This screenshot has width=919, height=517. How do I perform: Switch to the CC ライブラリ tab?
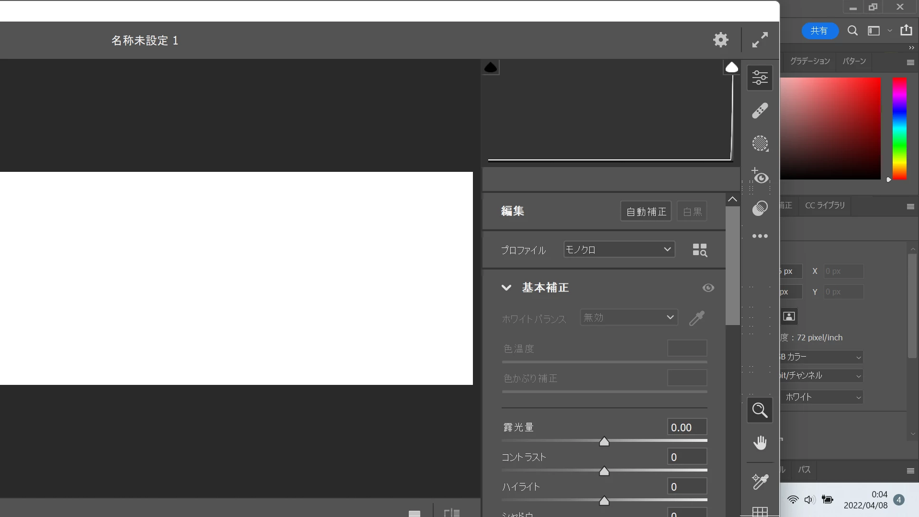click(x=825, y=205)
